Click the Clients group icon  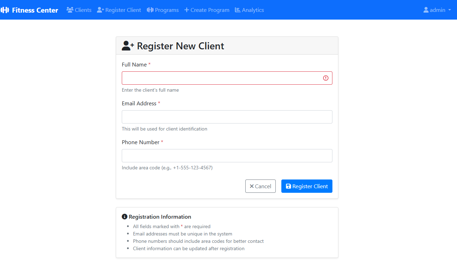coord(70,10)
